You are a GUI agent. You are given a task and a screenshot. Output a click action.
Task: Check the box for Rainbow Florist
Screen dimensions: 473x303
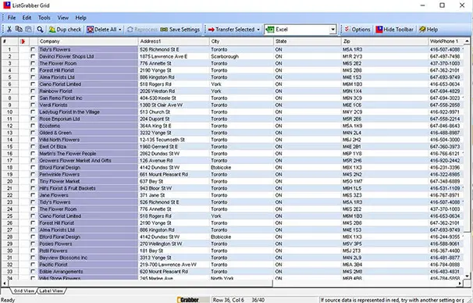[33, 91]
